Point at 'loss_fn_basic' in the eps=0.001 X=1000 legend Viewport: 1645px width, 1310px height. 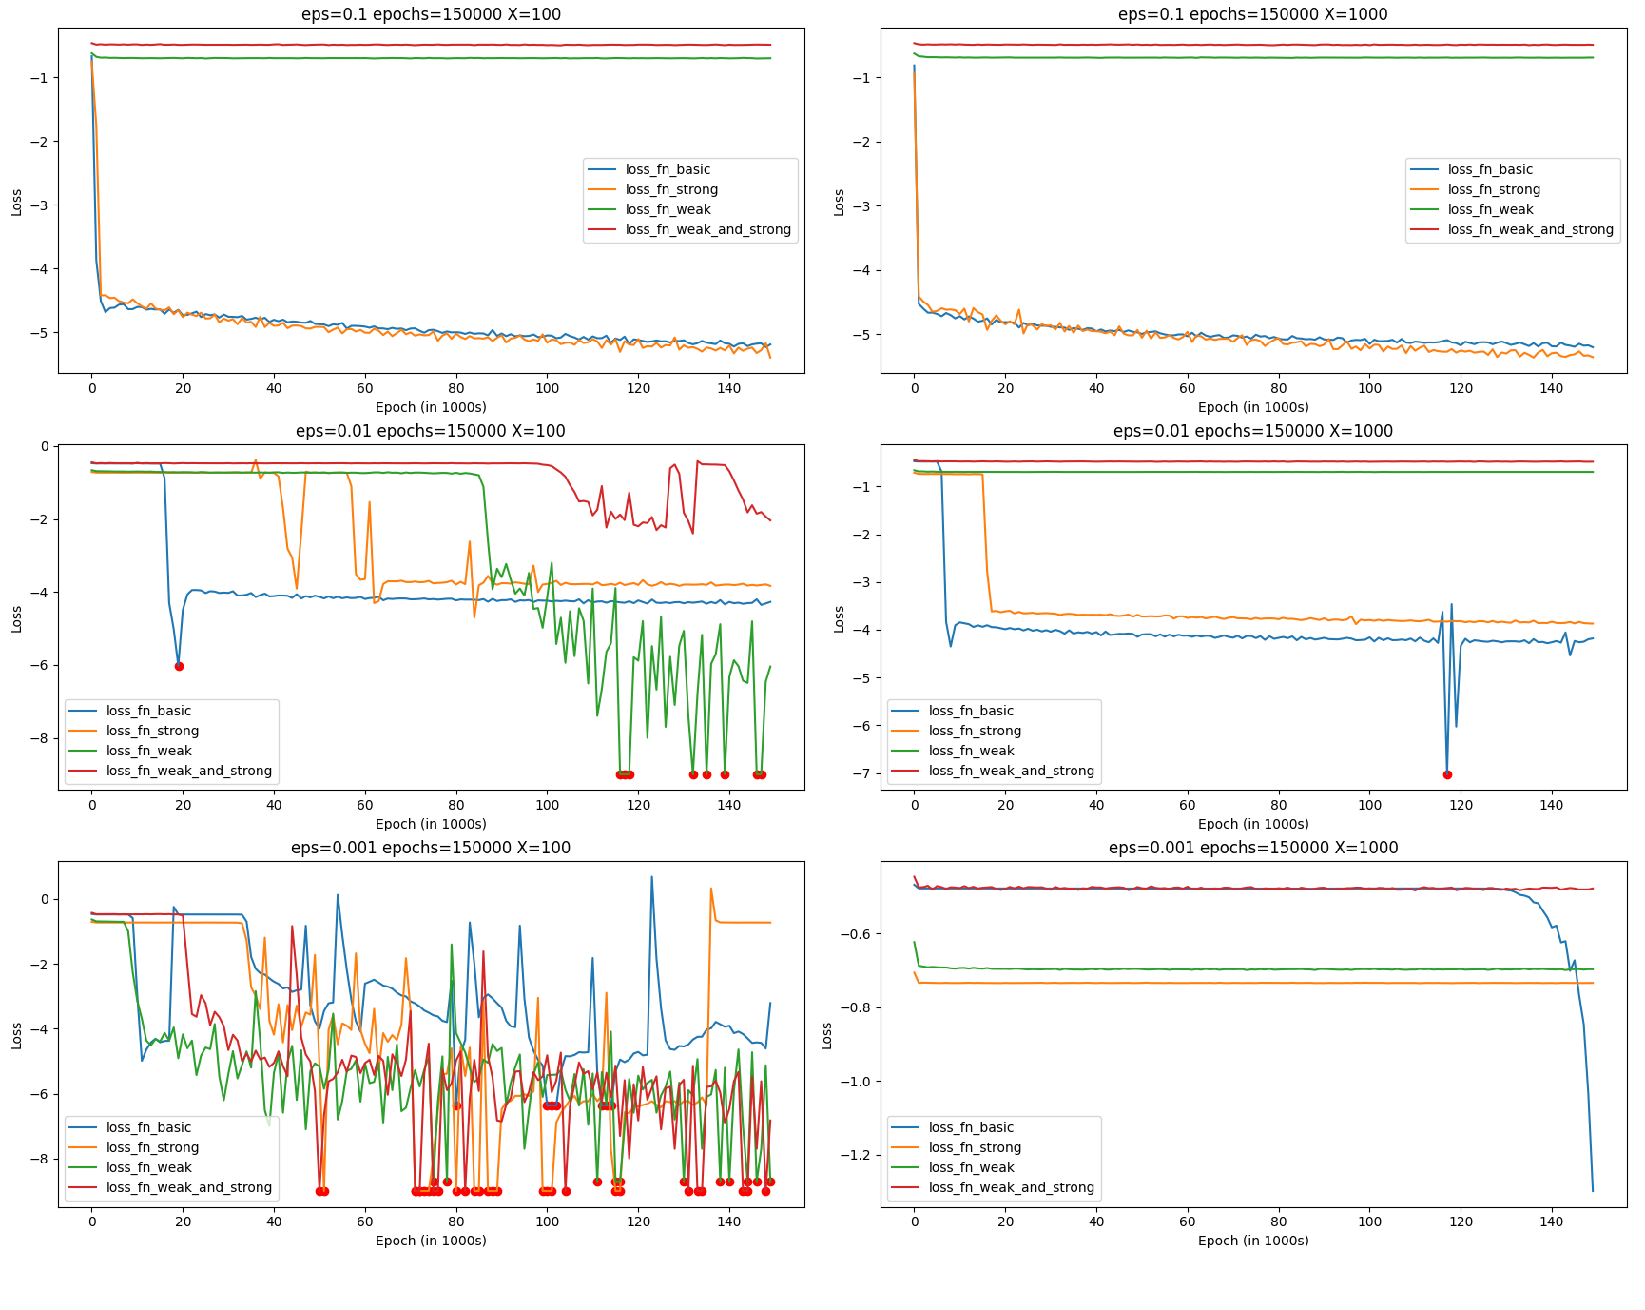pyautogui.click(x=971, y=1127)
